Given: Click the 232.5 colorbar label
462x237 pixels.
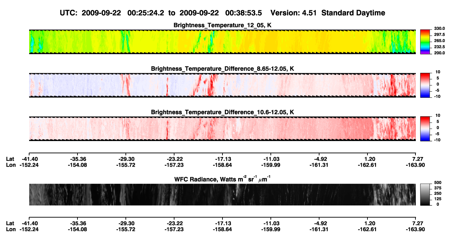Looking at the screenshot, I should point(440,47).
